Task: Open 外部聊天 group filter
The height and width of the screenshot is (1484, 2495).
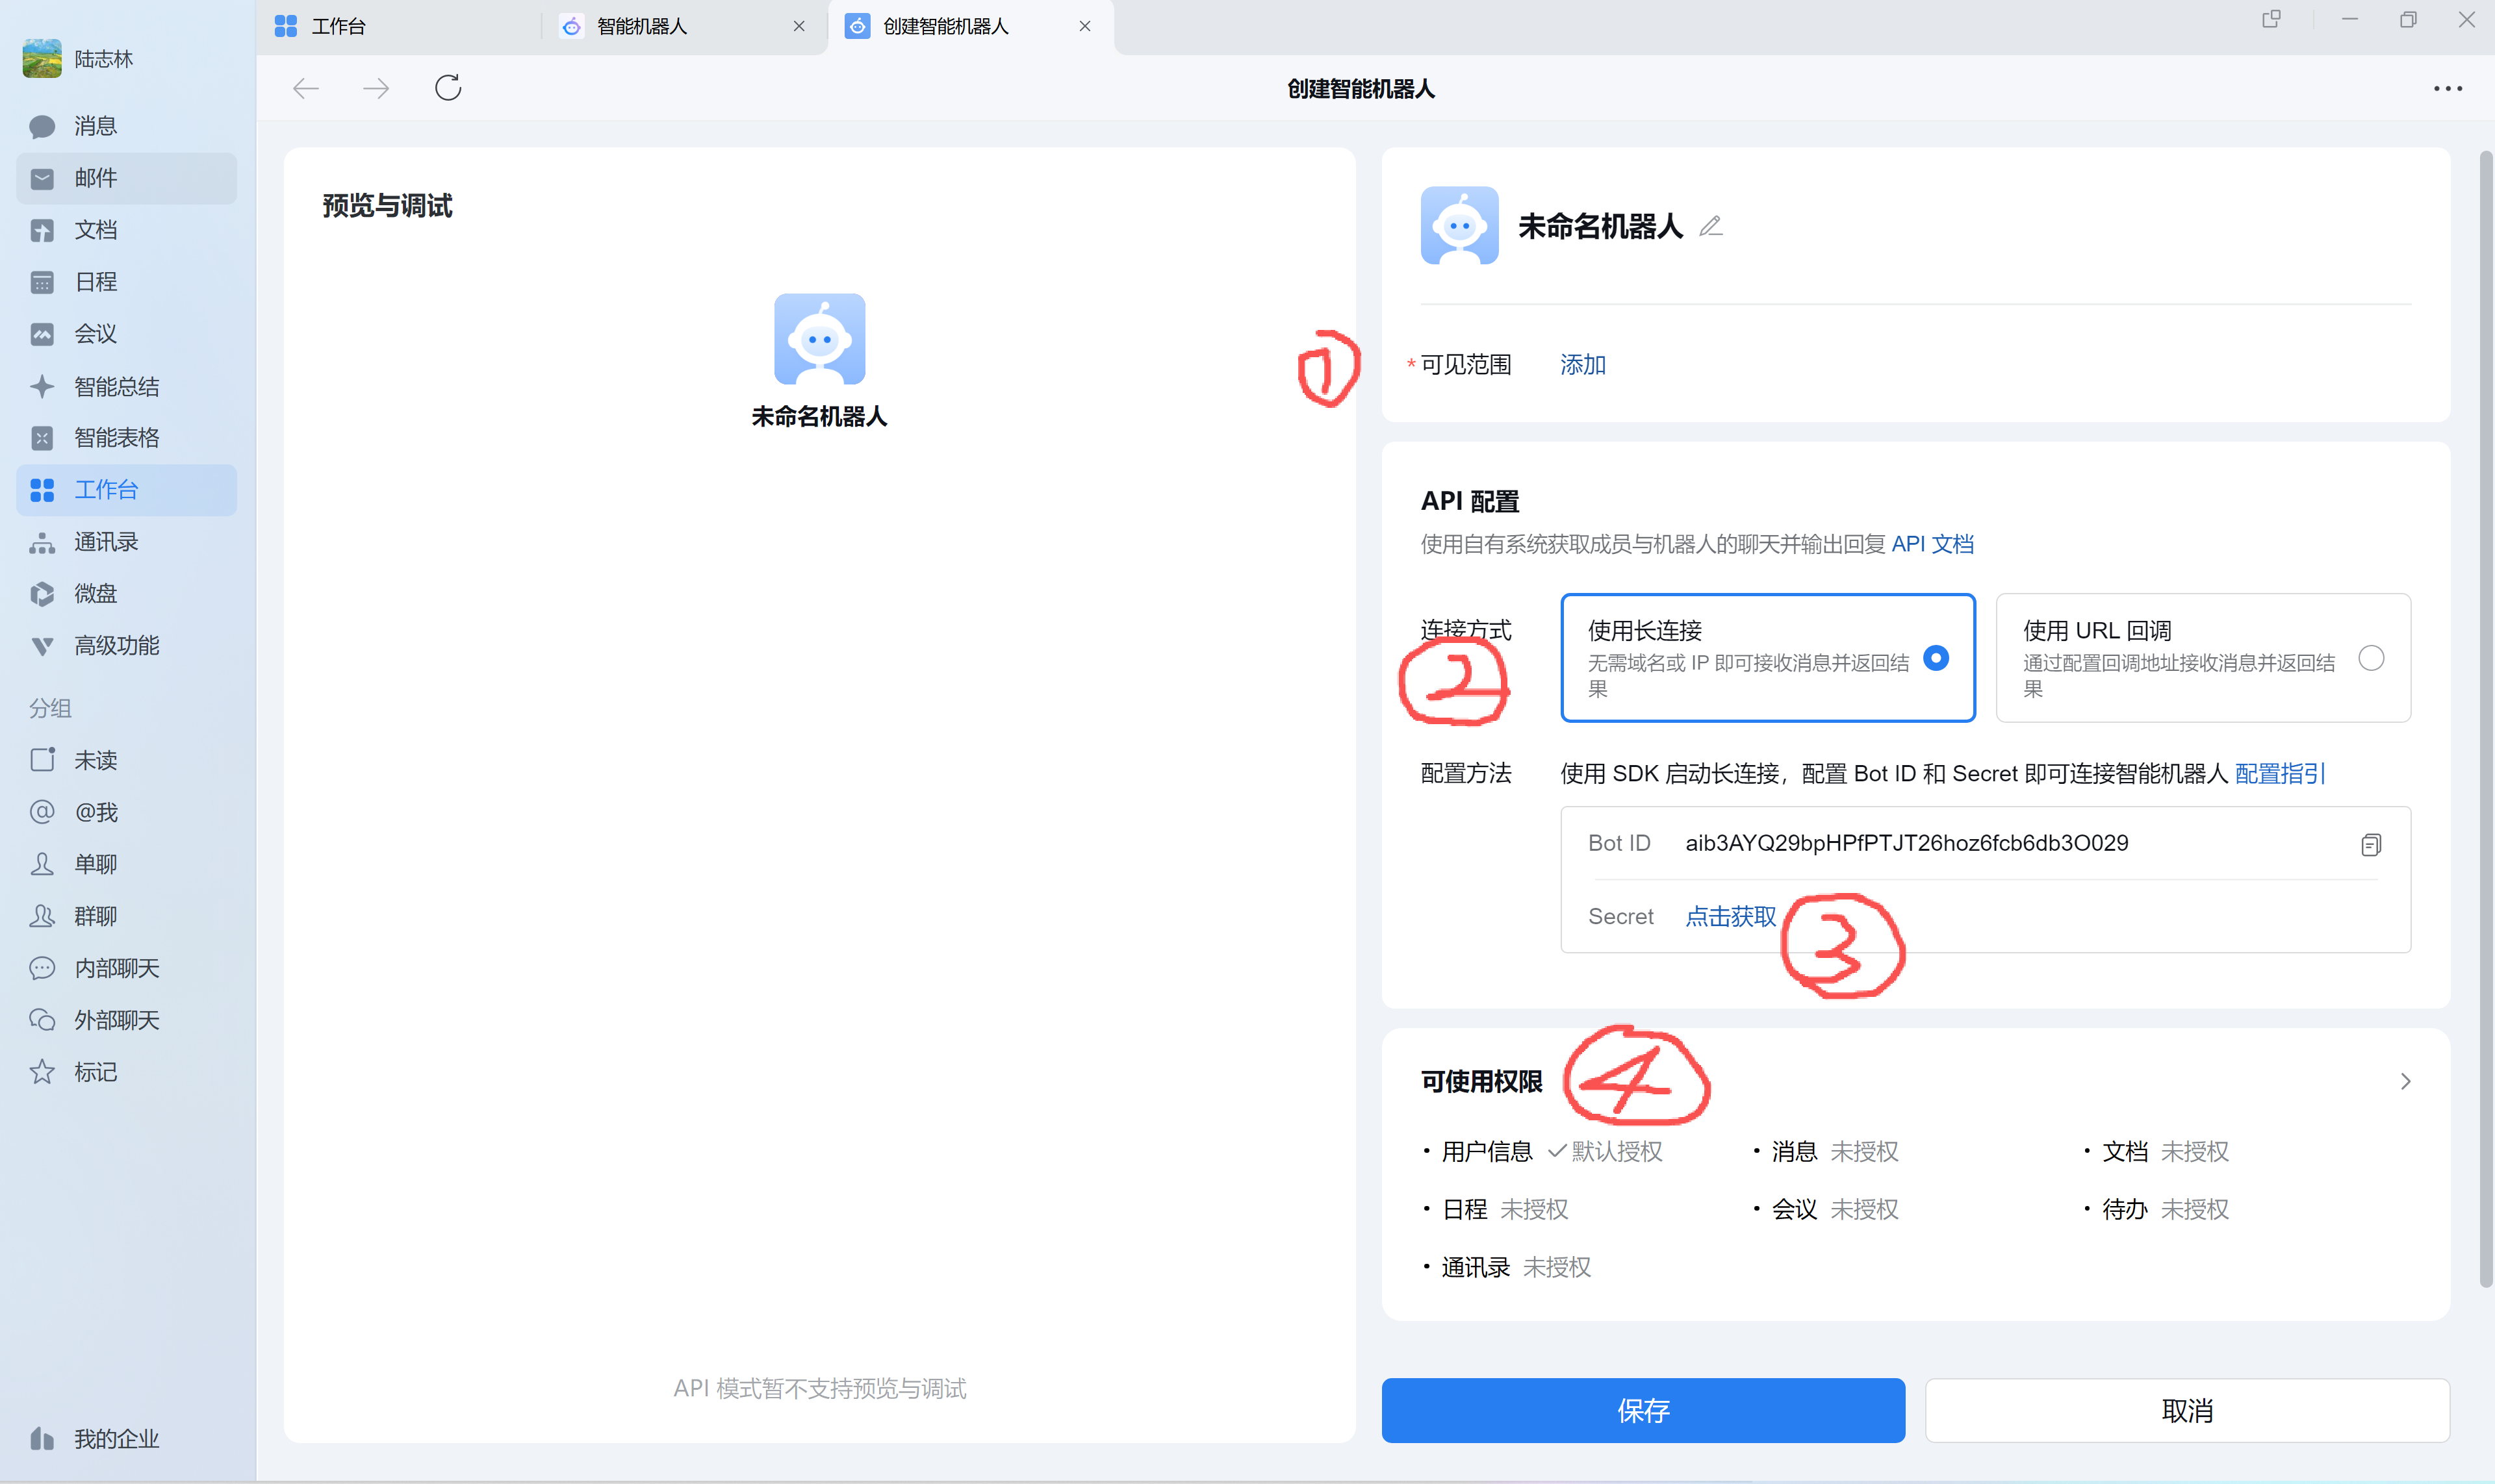Action: [126, 1020]
